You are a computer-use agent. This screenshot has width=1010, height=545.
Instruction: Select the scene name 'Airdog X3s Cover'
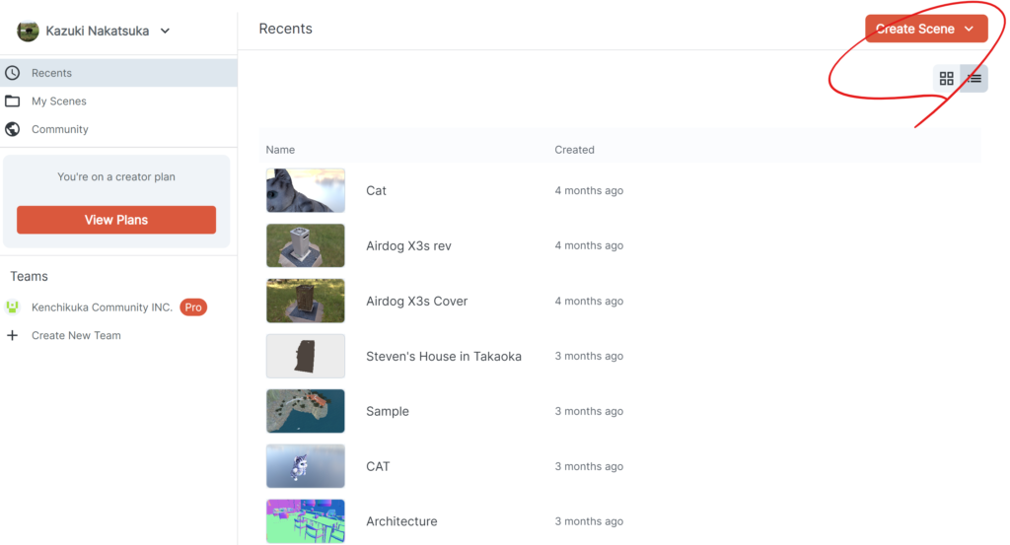click(417, 302)
